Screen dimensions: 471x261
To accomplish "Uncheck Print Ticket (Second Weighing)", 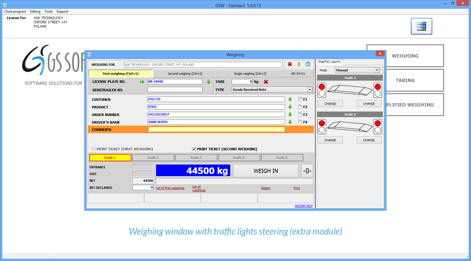I will 194,149.
